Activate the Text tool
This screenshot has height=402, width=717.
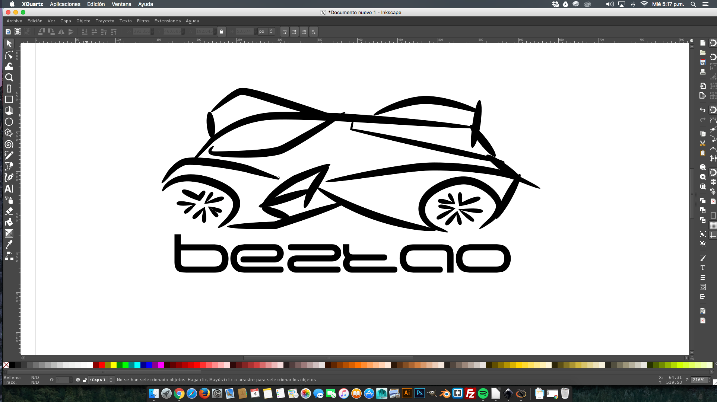(x=9, y=189)
